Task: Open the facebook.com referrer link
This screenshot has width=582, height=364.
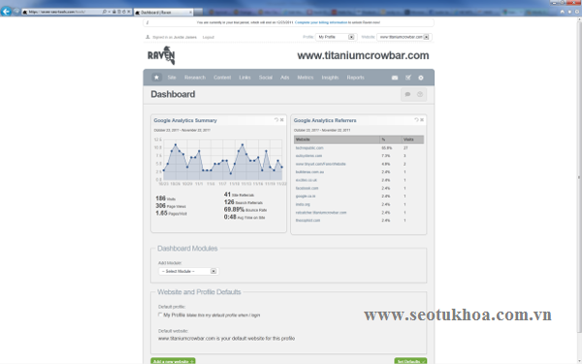Action: [x=307, y=188]
